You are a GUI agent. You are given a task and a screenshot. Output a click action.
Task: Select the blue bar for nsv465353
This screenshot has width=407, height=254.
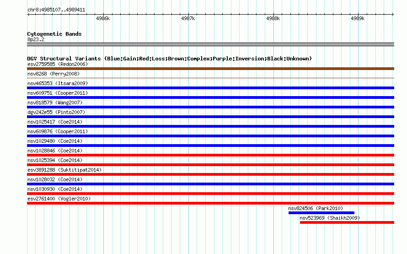click(210, 88)
